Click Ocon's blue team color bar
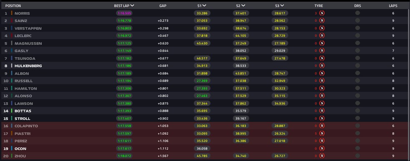This screenshot has width=410, height=161. pos(12,148)
